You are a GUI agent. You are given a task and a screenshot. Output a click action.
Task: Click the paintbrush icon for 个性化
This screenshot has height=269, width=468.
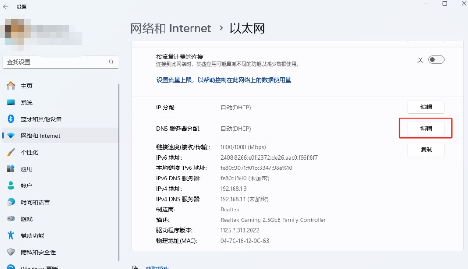[x=11, y=152]
